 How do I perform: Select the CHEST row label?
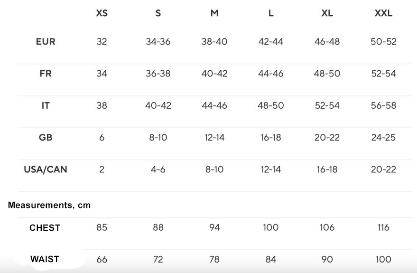point(45,228)
